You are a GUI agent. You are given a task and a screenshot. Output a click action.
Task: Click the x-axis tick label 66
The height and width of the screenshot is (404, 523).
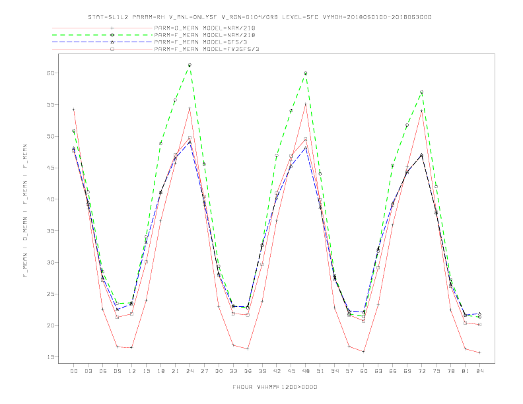click(393, 371)
